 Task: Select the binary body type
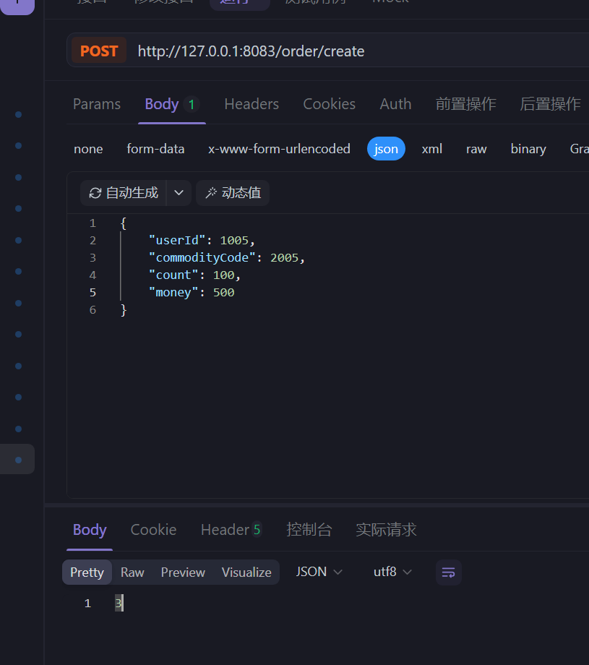(x=528, y=149)
